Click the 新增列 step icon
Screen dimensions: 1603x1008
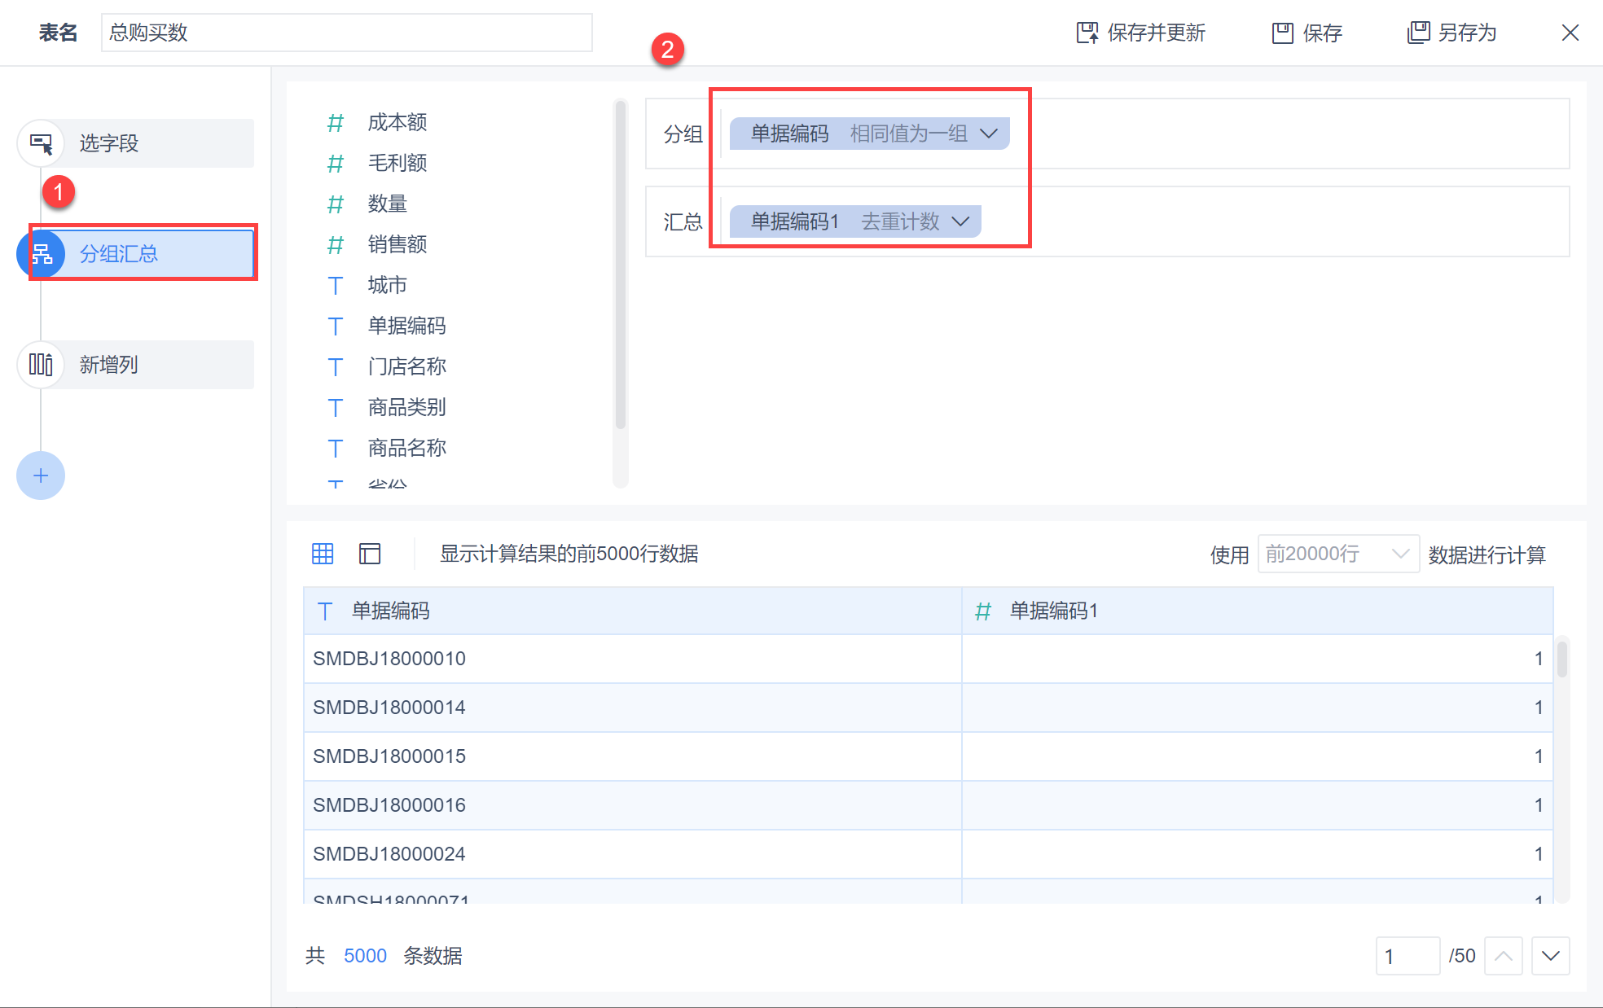(41, 364)
